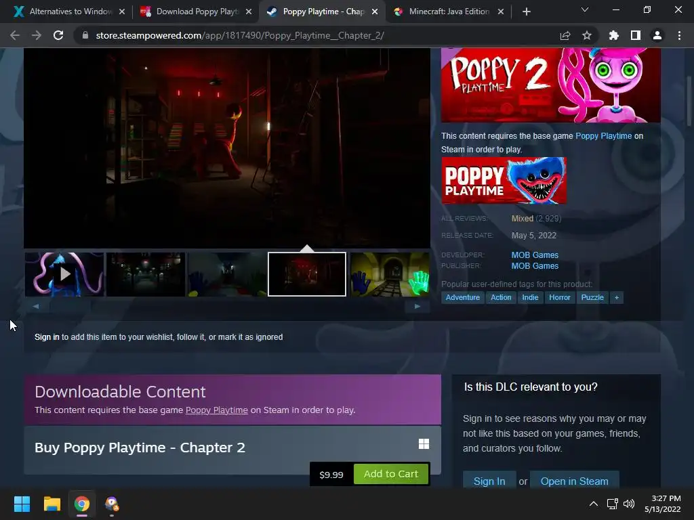Image resolution: width=694 pixels, height=520 pixels.
Task: Open the underlined Poppy Playtime DLC link
Action: pos(216,410)
